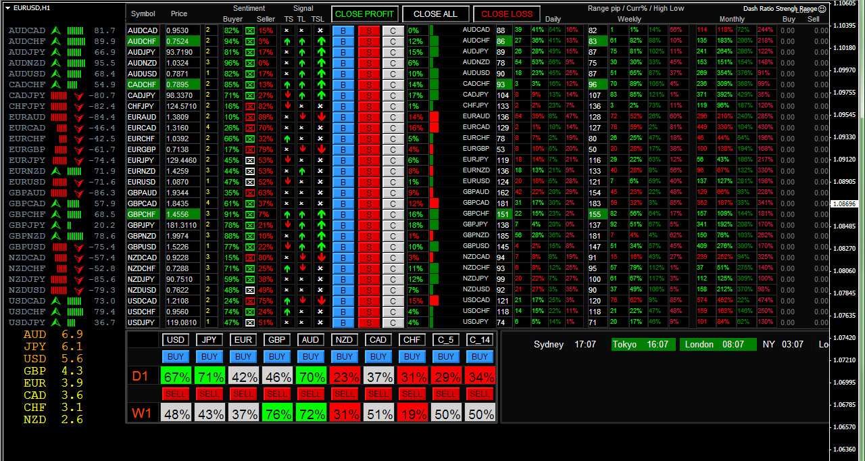Click the red loss bar in EURCAD row
This screenshot has width=865, height=461.
[x=435, y=128]
